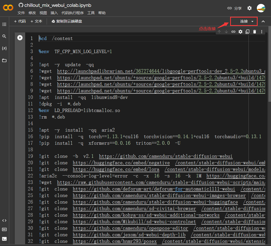Open code snippets icon at bottom left

[4, 220]
